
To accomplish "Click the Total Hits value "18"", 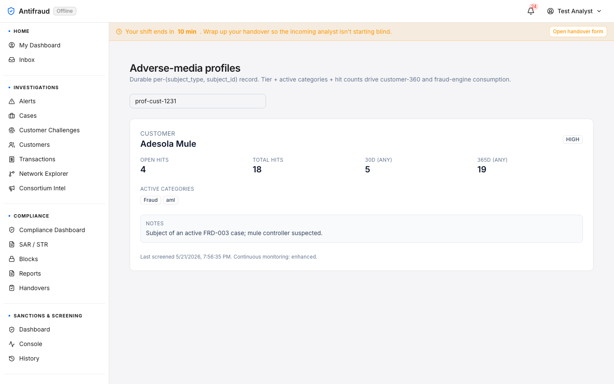I will click(x=257, y=169).
